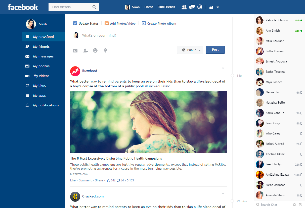Click the tag friends person-plus icon
Screen dimensions: 305x208
coord(85,51)
